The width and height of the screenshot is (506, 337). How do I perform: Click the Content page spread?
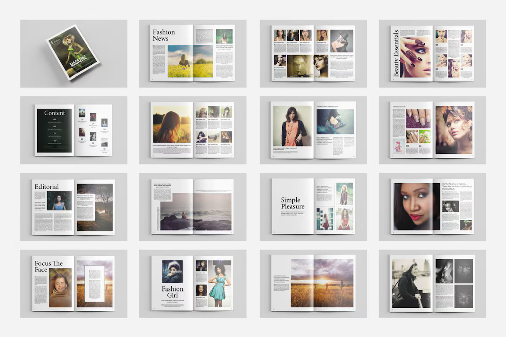pyautogui.click(x=74, y=130)
